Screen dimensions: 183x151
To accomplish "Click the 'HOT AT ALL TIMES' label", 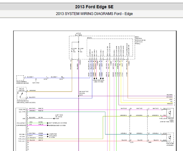I will (78, 34).
